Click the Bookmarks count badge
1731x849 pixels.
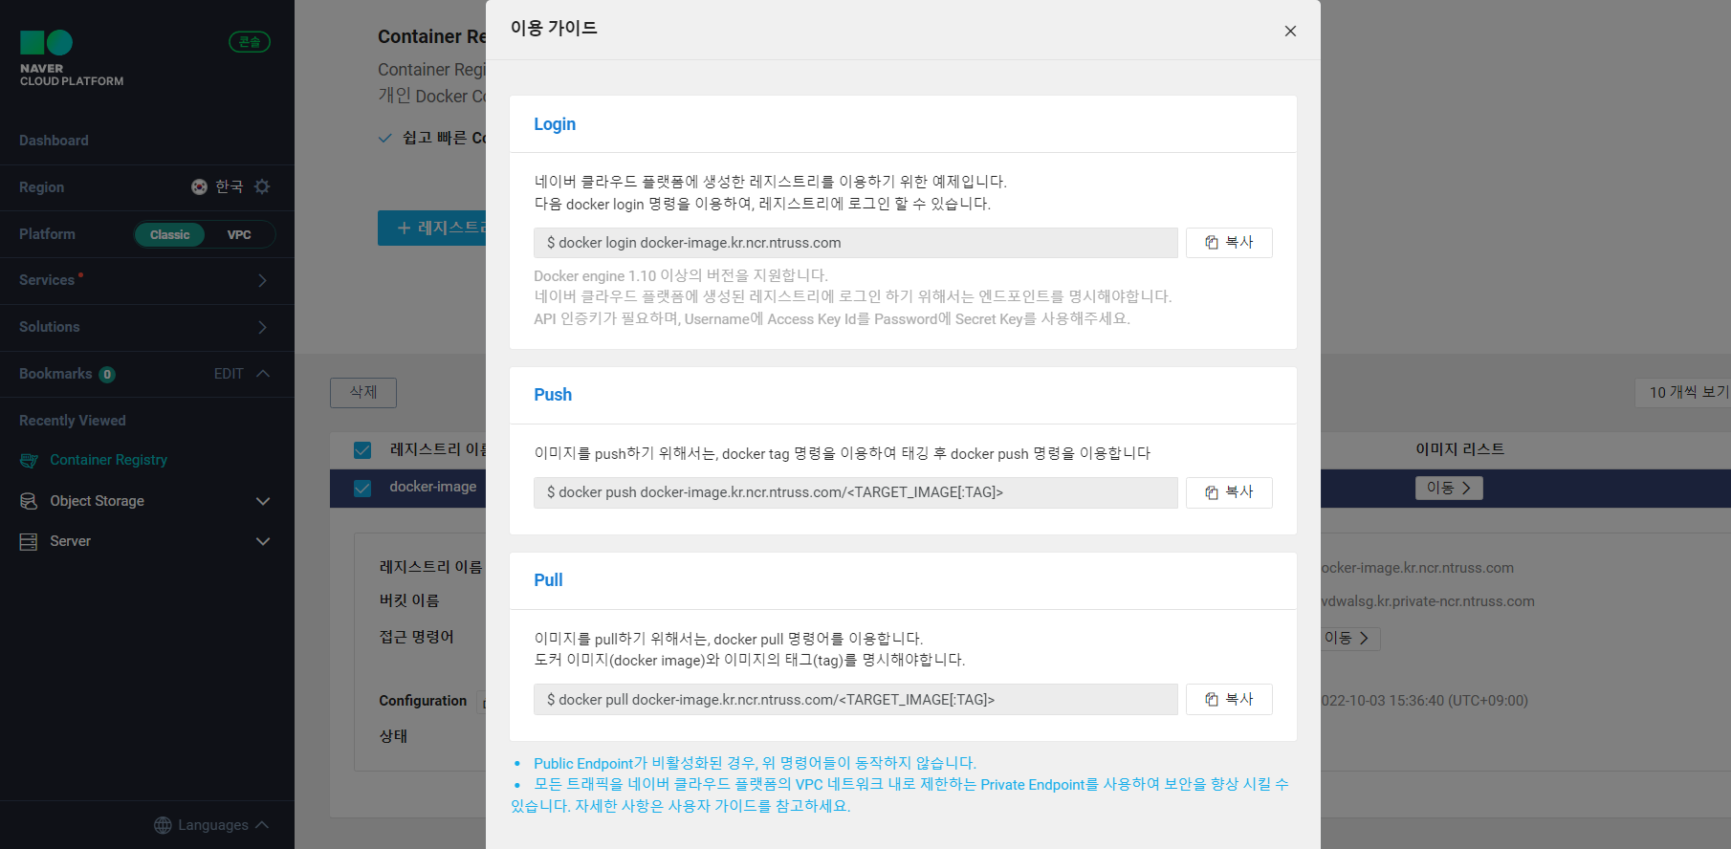click(107, 375)
